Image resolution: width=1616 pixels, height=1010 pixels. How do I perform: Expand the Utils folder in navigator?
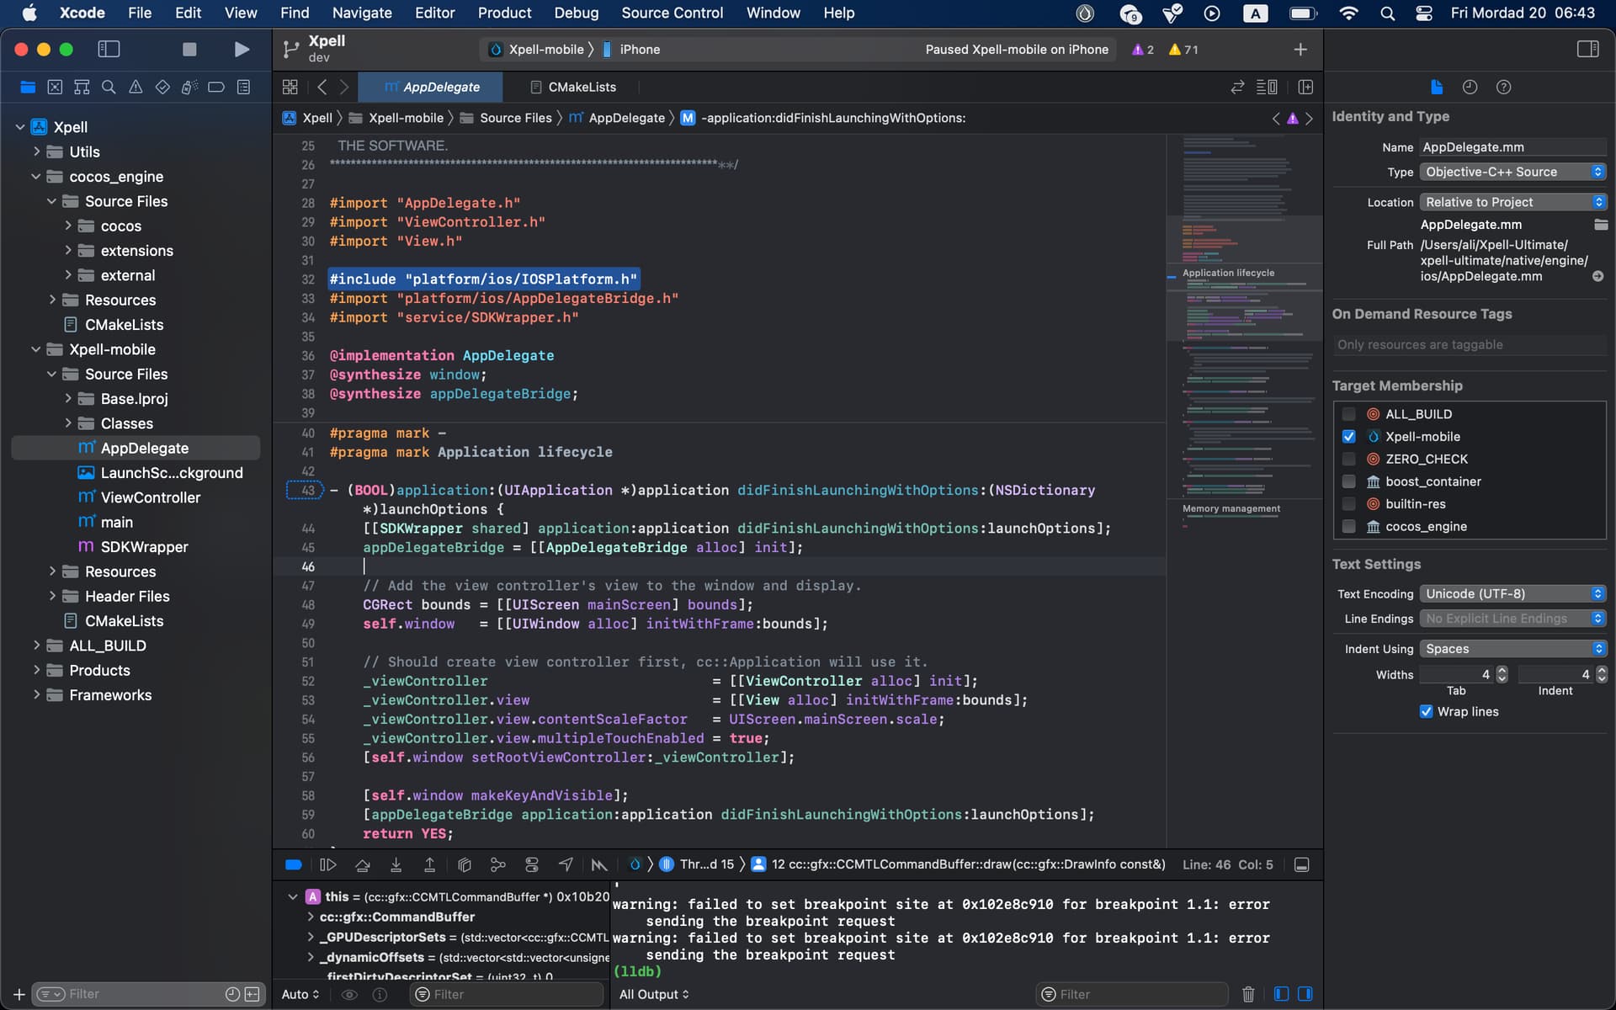[x=36, y=151]
